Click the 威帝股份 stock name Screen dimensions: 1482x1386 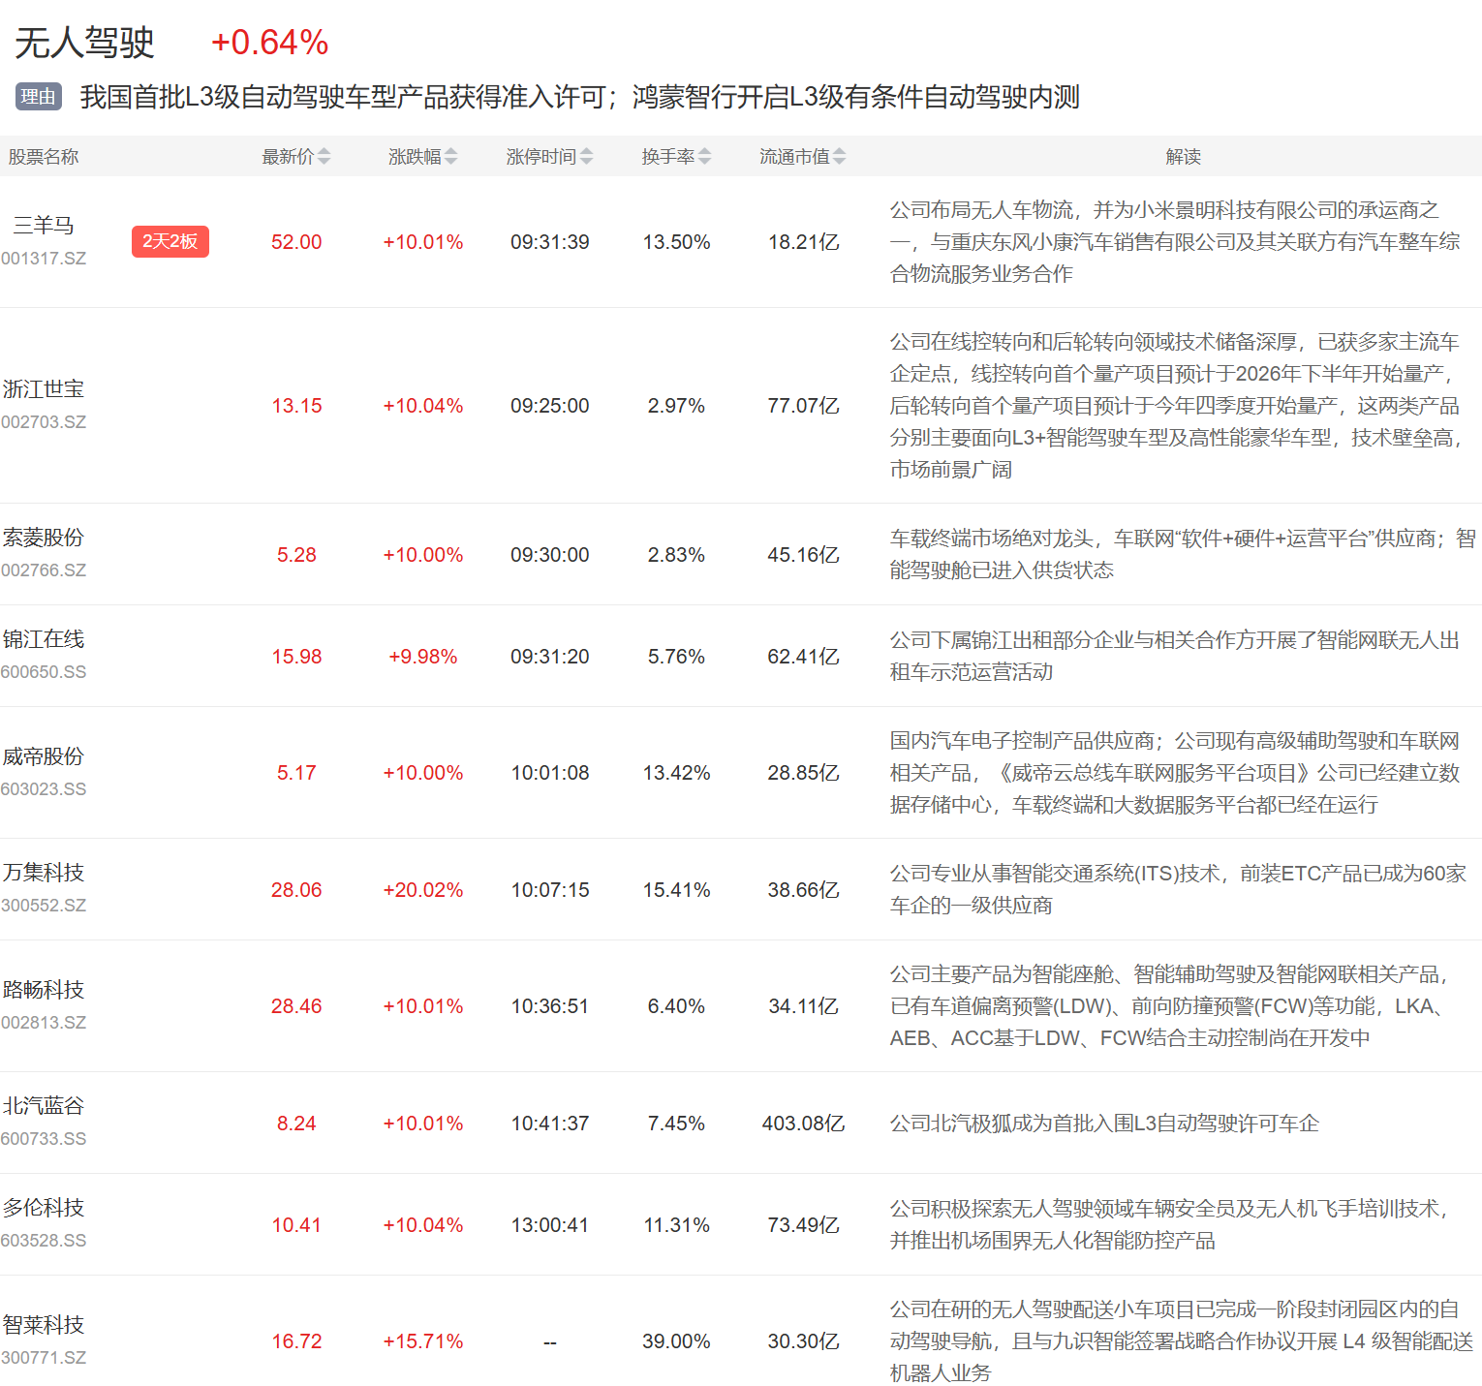pos(44,756)
